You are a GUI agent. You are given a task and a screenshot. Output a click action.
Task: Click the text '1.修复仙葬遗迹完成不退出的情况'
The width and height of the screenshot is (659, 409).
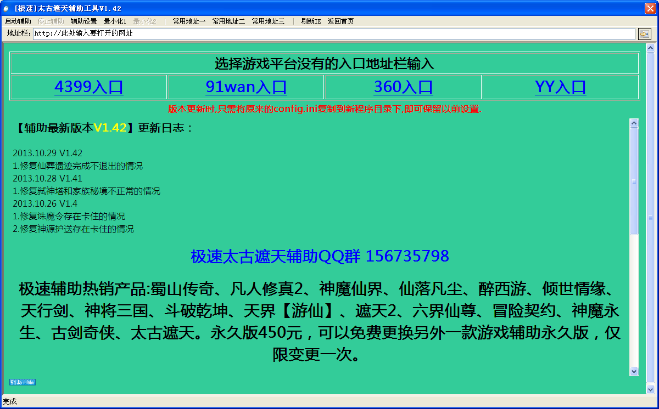pos(77,166)
